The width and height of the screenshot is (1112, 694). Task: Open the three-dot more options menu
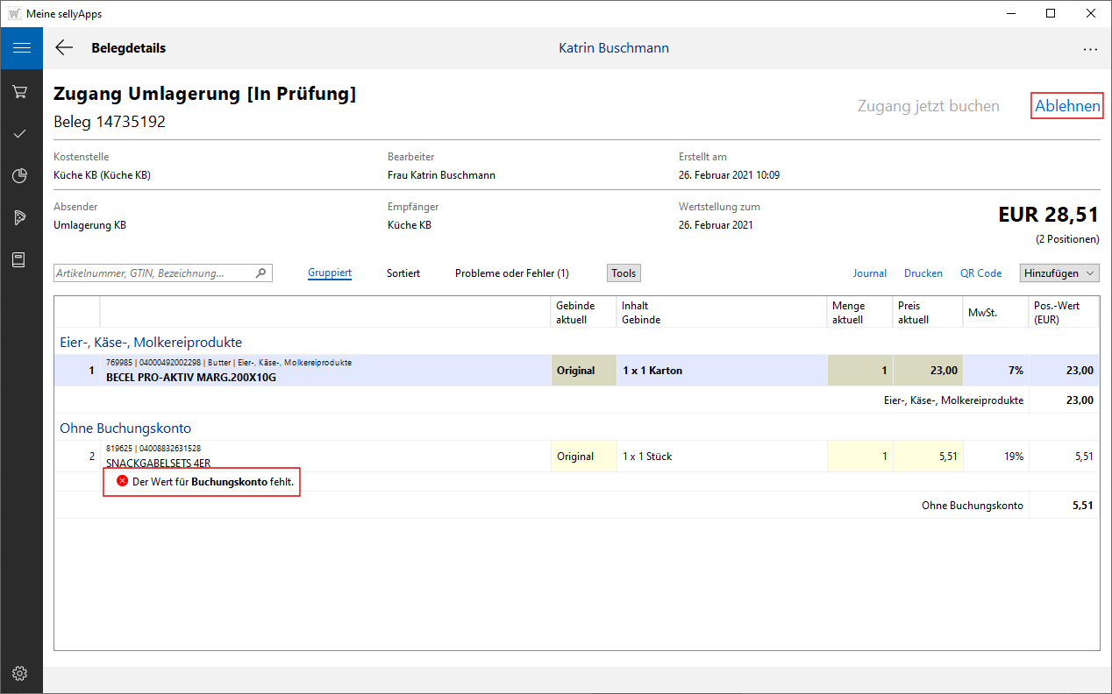pos(1090,49)
